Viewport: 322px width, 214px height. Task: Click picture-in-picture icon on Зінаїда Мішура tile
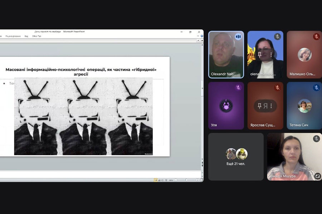317,176
